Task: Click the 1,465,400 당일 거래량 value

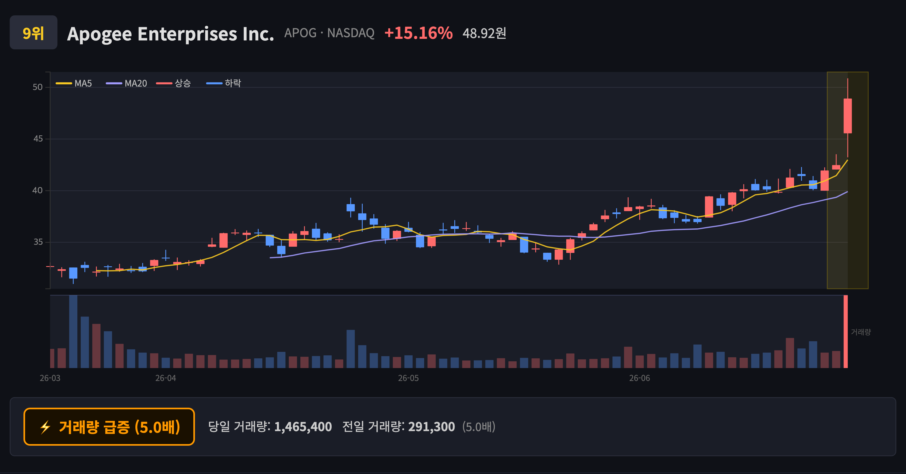Action: (303, 427)
